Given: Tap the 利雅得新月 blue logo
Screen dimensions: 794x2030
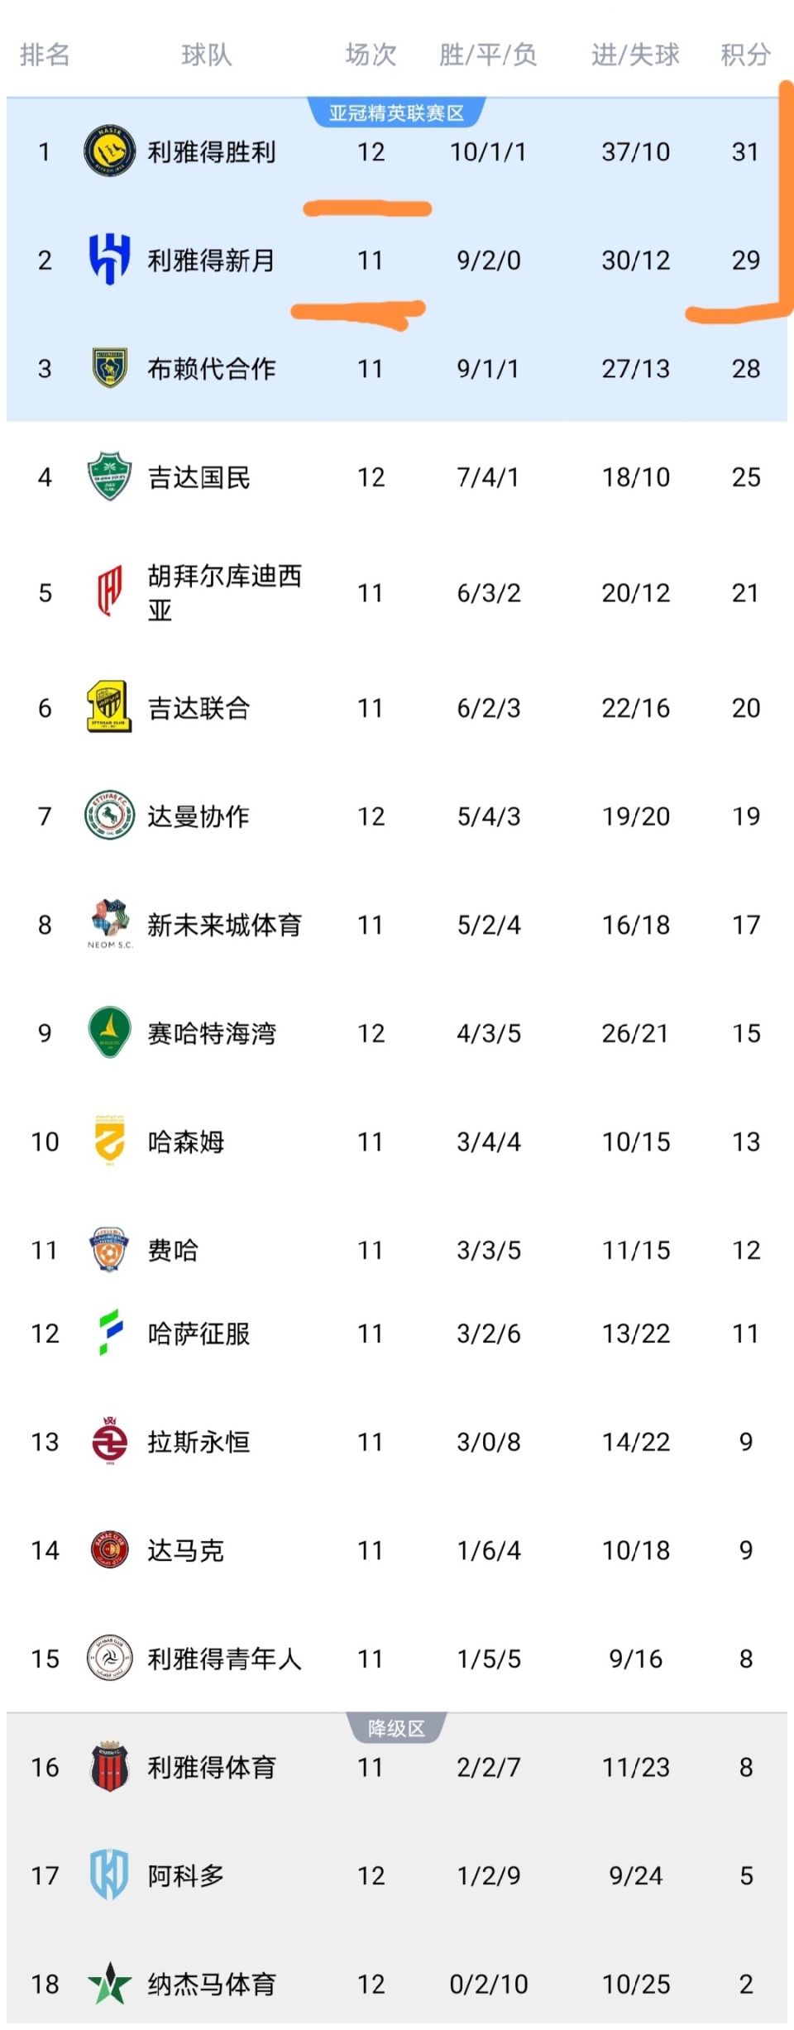Looking at the screenshot, I should pos(109,259).
